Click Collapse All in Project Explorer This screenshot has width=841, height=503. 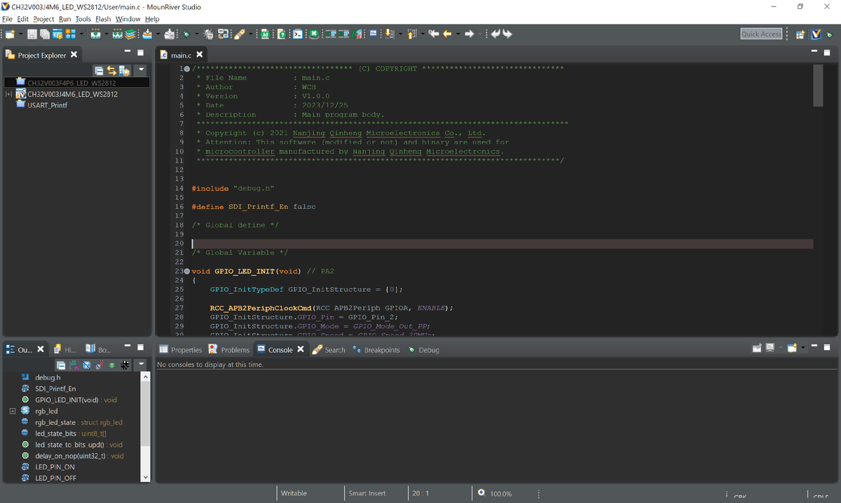(100, 70)
